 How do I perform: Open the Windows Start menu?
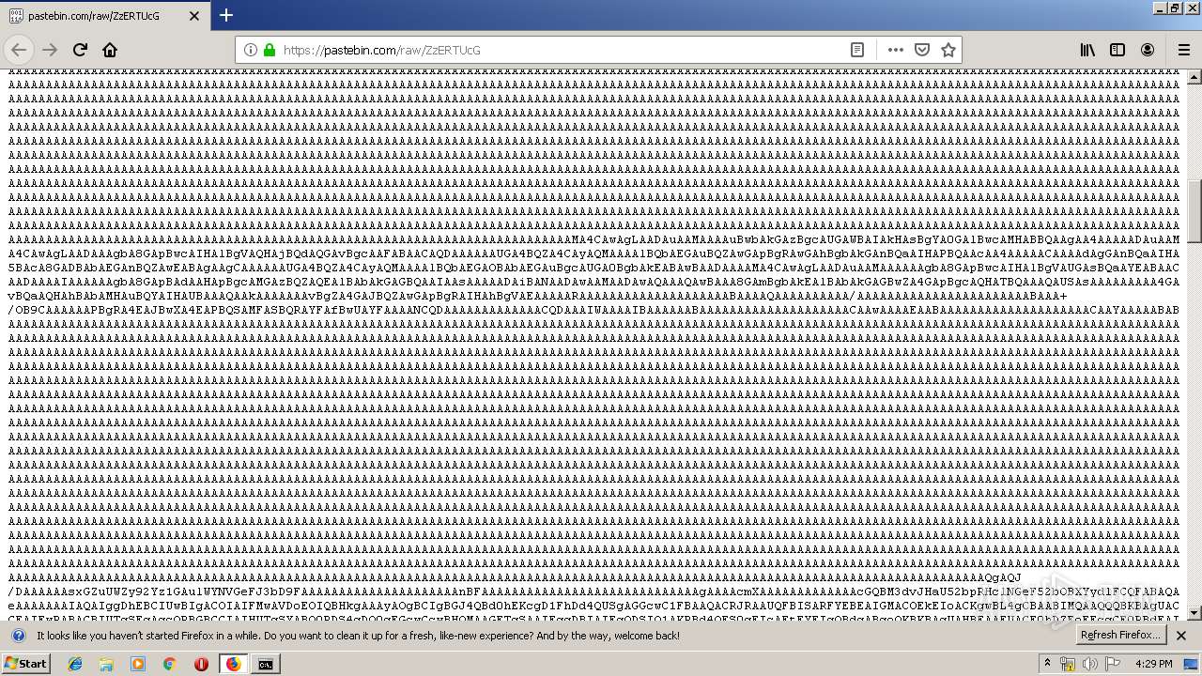click(x=25, y=664)
